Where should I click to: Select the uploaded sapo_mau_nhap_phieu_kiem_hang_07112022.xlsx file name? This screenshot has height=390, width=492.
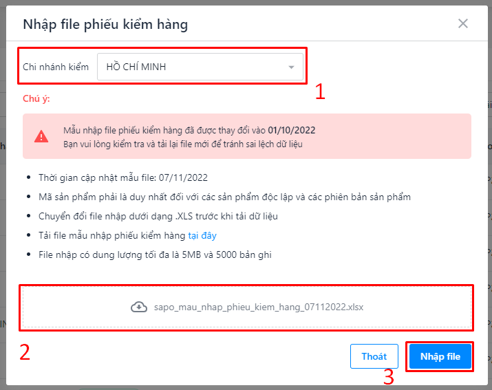coord(259,307)
